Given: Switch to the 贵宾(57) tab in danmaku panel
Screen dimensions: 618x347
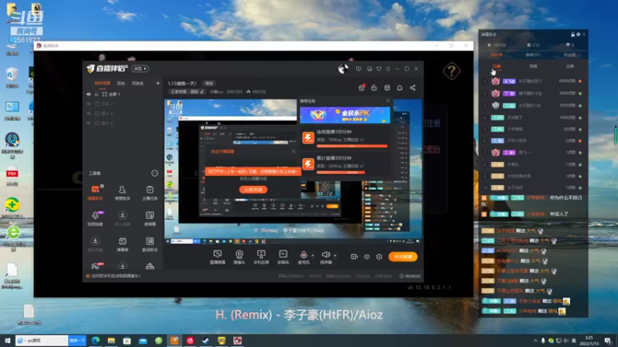Looking at the screenshot, I should [x=533, y=55].
